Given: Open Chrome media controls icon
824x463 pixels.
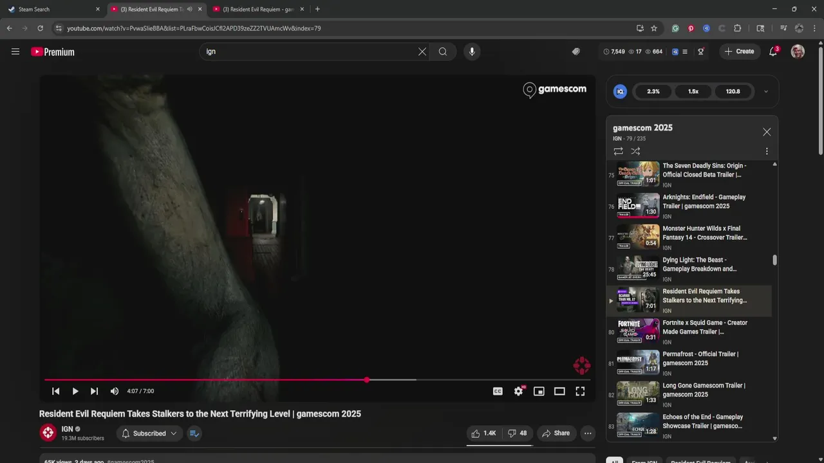Looking at the screenshot, I should 783,28.
